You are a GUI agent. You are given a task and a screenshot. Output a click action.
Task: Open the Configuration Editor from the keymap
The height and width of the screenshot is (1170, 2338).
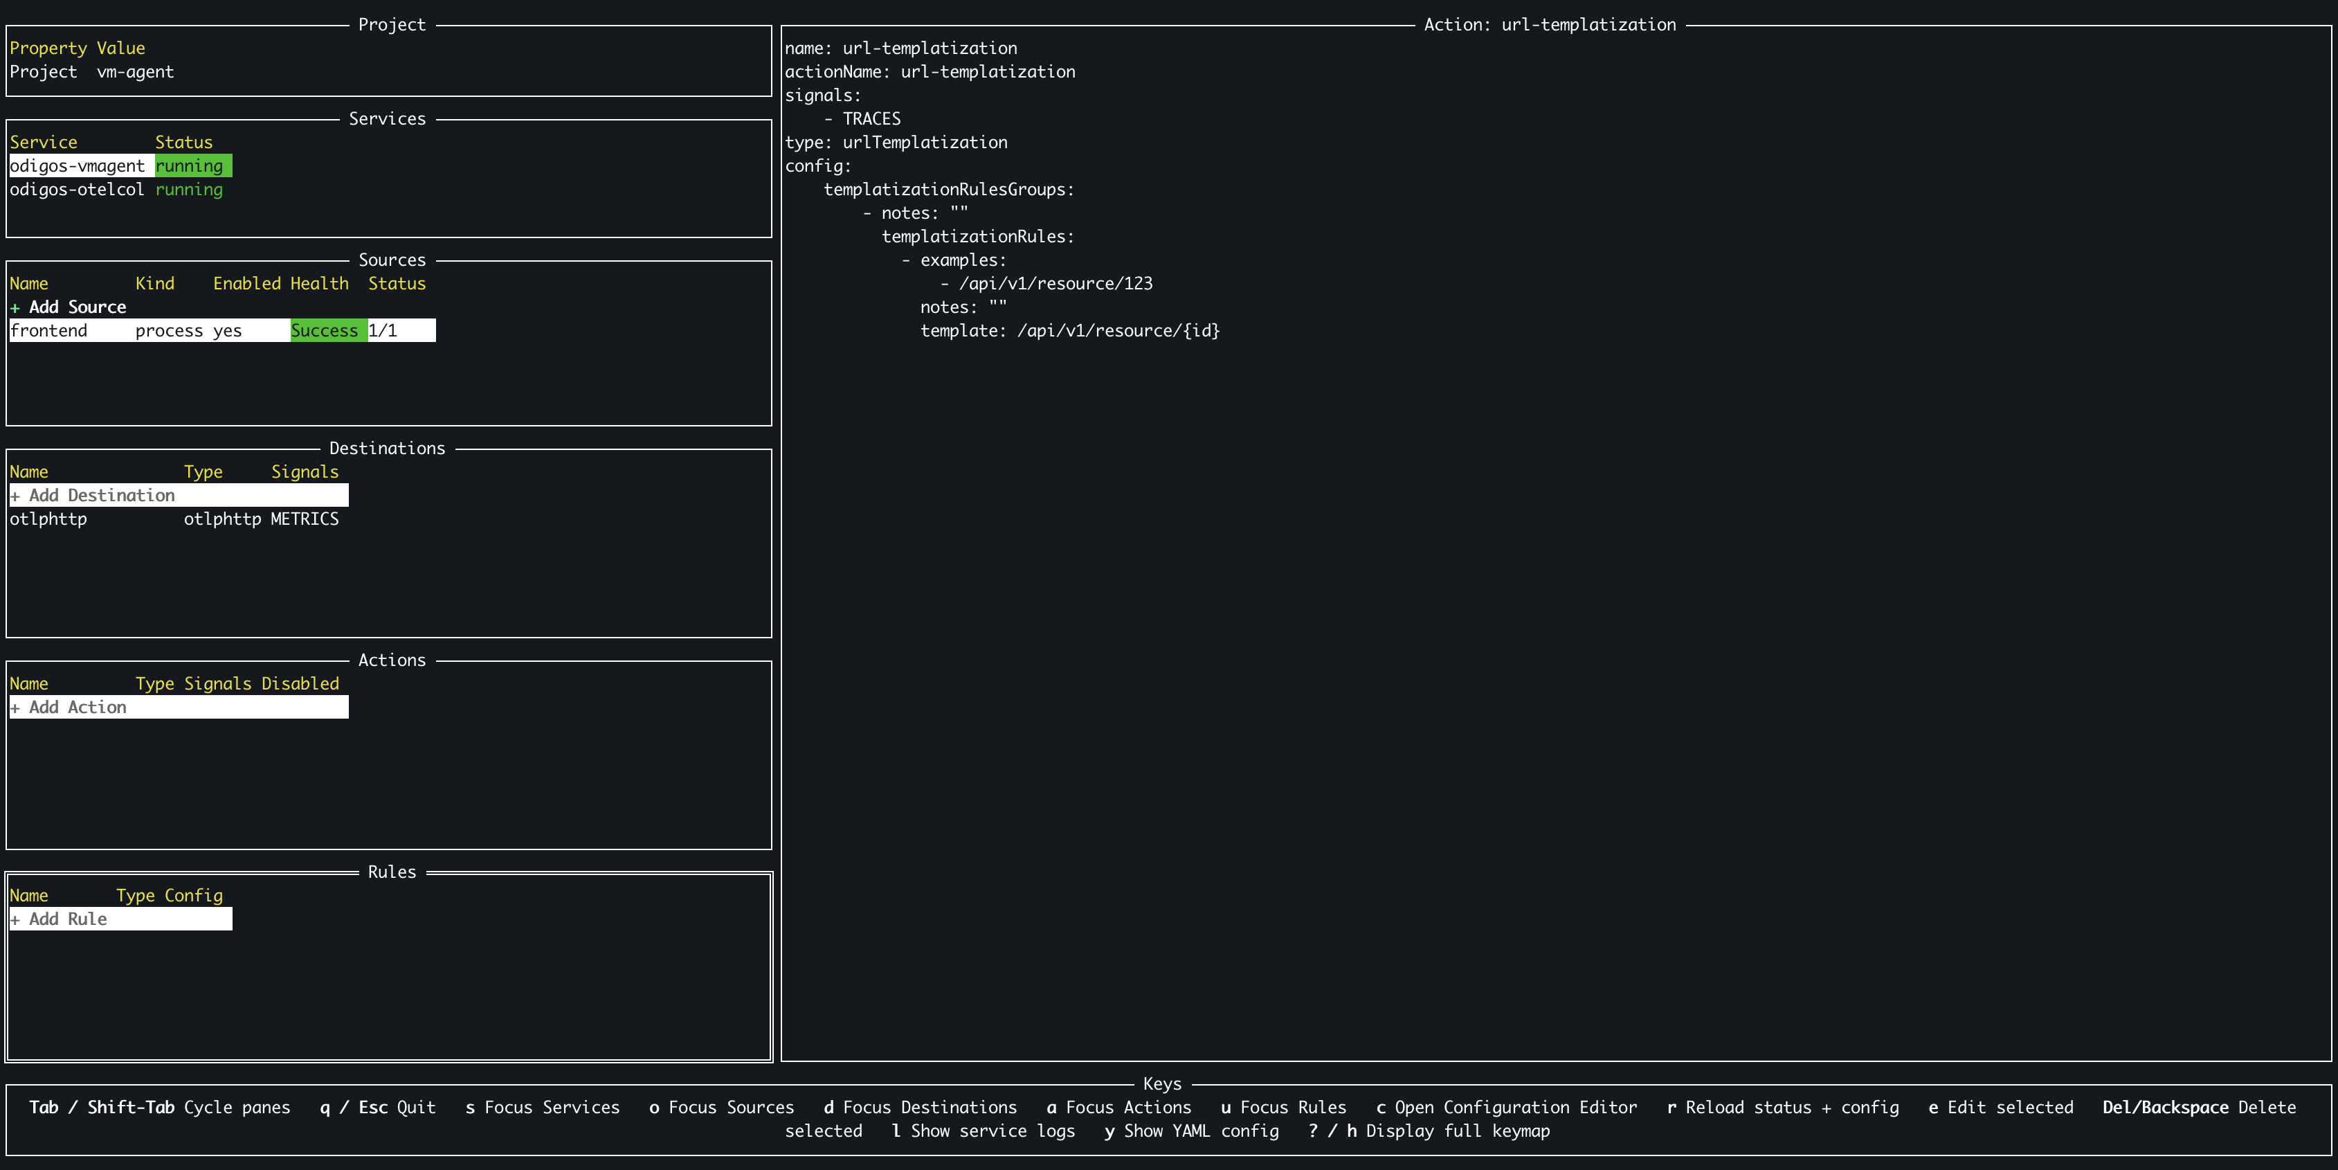(1506, 1106)
